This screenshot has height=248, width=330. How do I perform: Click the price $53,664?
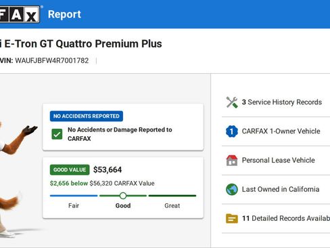[x=108, y=169]
